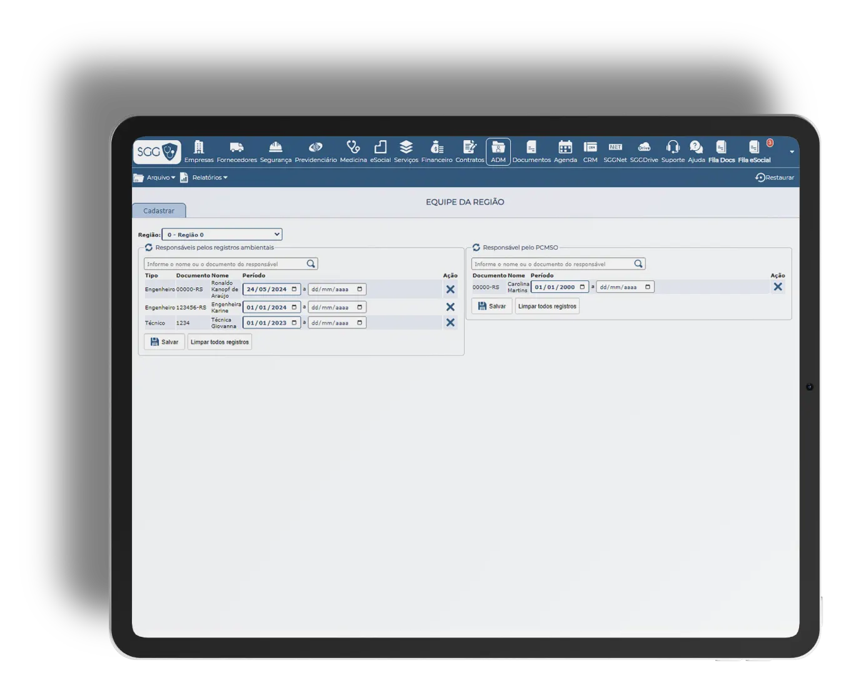Open date picker for Técnica Giovanna end date
851x685 pixels.
pyautogui.click(x=360, y=323)
